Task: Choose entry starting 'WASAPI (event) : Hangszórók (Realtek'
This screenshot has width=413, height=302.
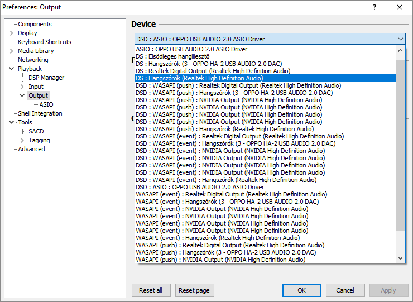Action: pyautogui.click(x=265, y=238)
